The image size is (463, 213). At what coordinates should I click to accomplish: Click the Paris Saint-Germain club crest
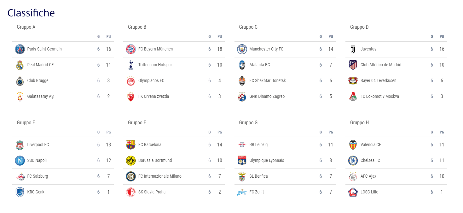[20, 49]
